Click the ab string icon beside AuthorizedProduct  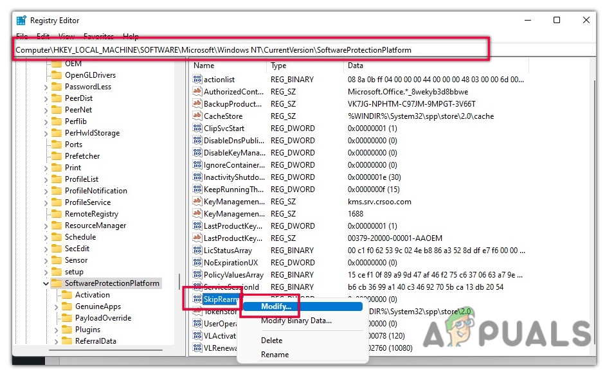pos(197,91)
